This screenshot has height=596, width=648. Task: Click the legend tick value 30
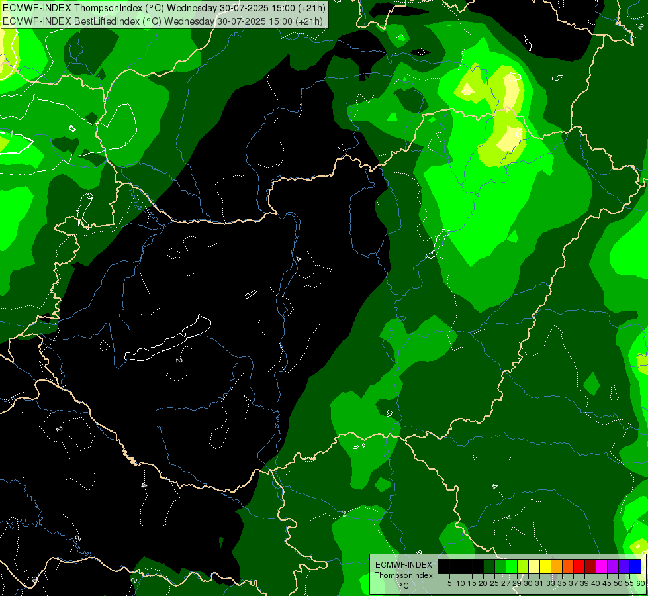click(528, 583)
